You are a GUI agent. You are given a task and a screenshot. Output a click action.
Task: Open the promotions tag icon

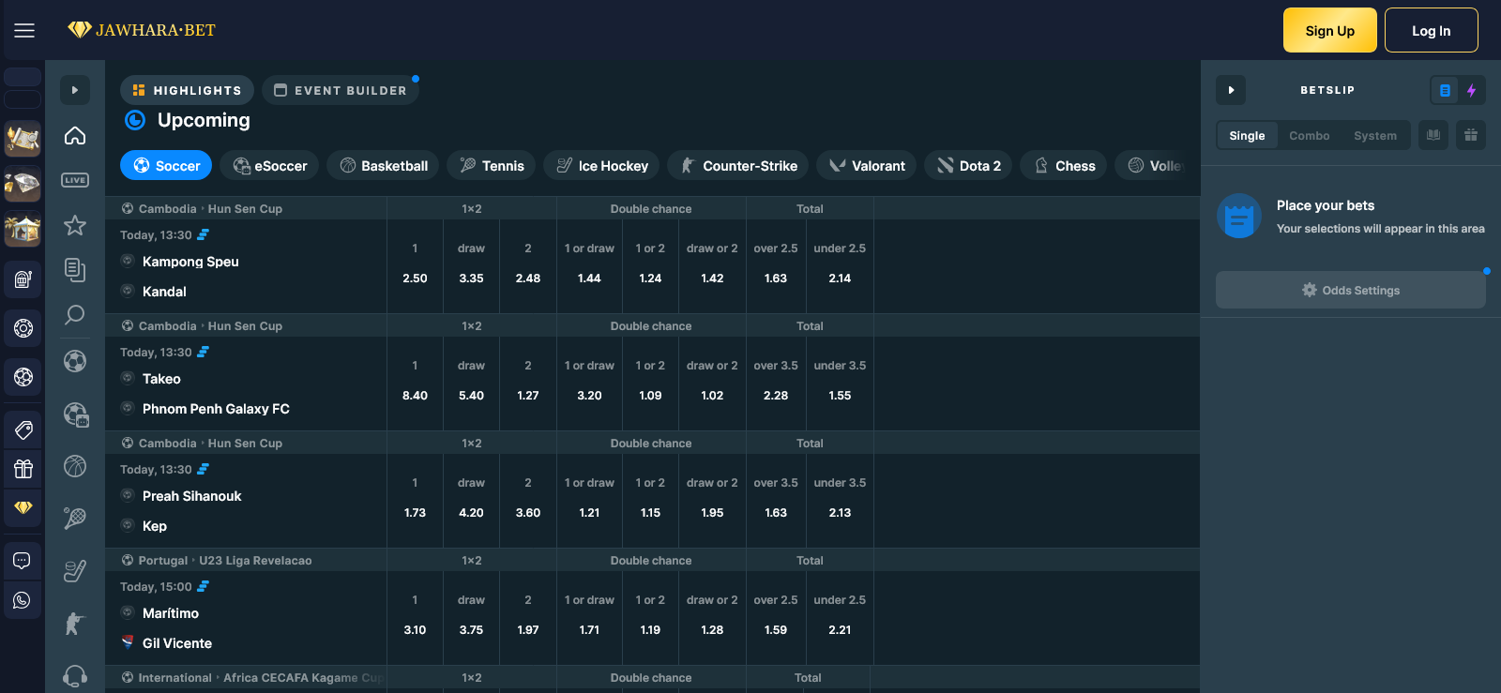click(23, 429)
